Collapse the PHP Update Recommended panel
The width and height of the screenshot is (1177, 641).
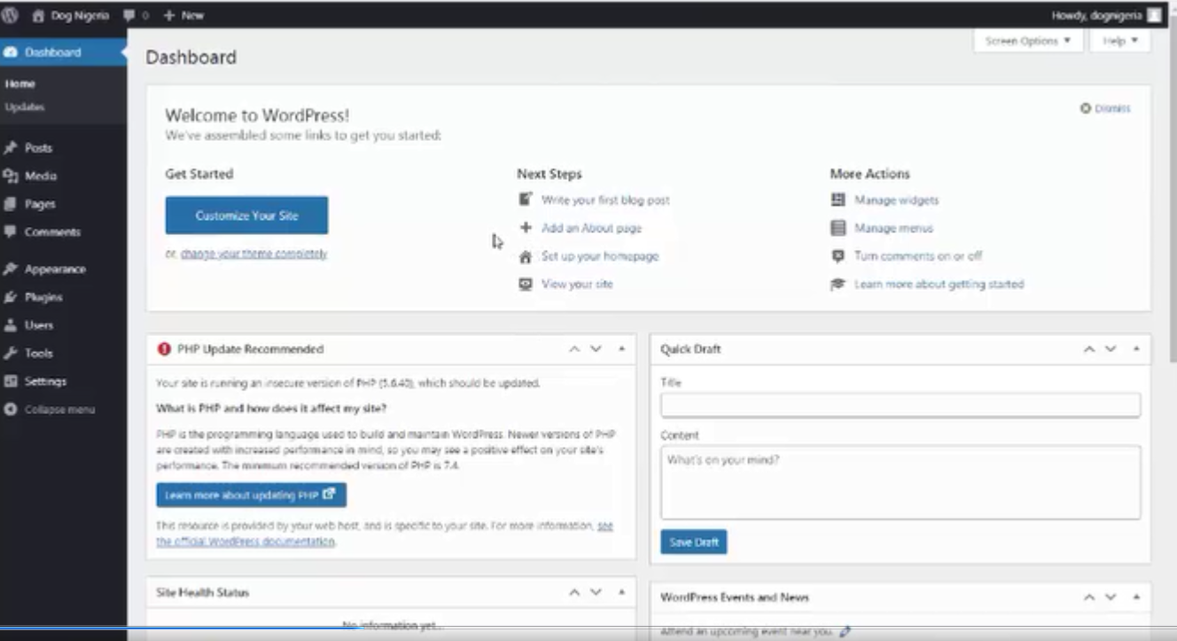(x=621, y=349)
